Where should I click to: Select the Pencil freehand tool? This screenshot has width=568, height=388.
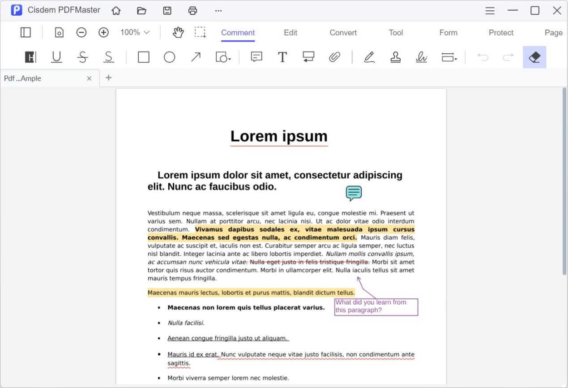(x=369, y=57)
